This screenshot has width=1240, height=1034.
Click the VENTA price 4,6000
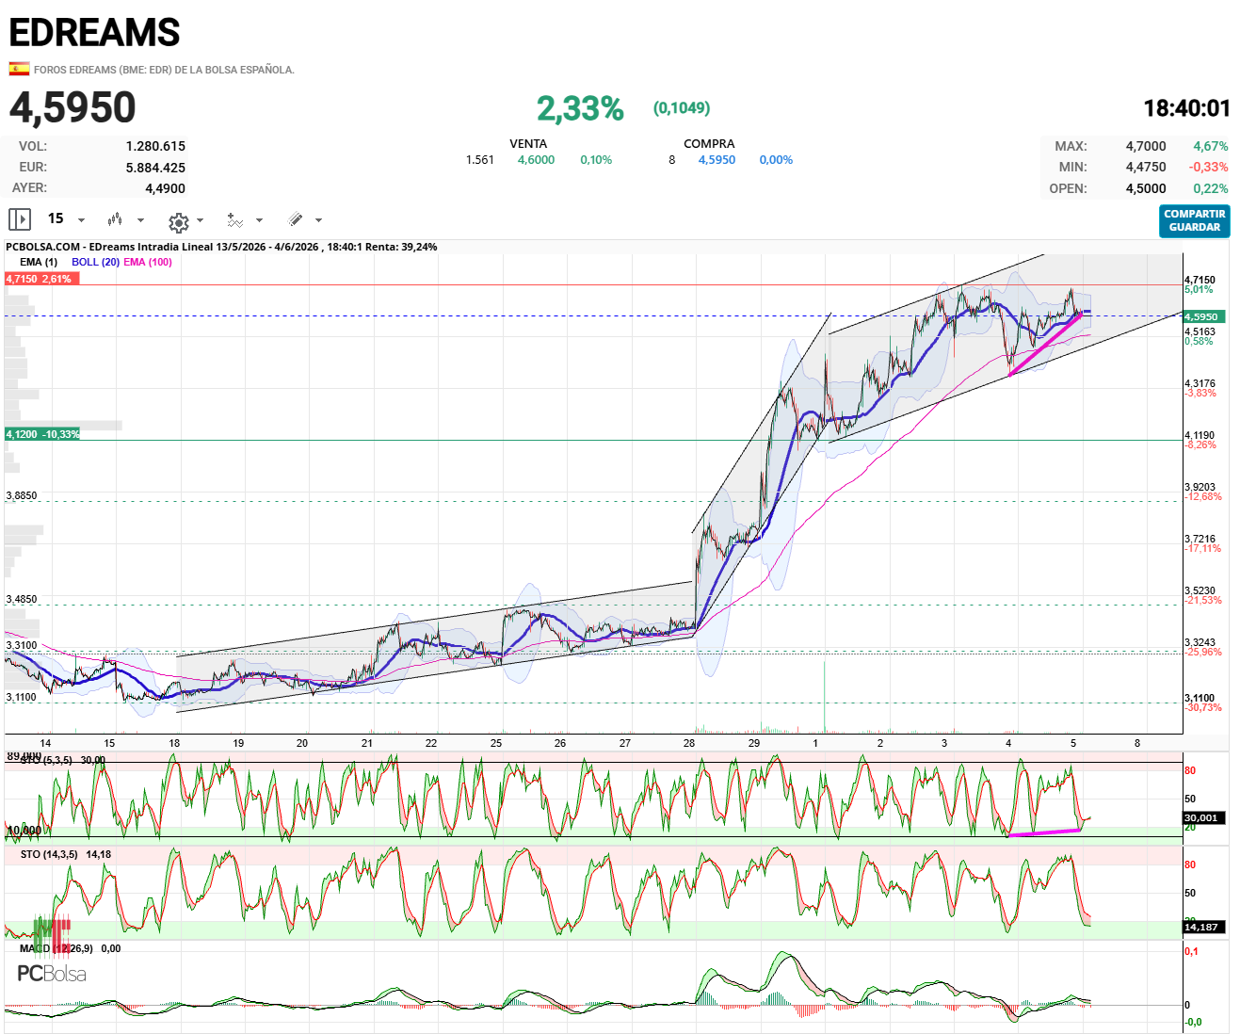tap(536, 160)
